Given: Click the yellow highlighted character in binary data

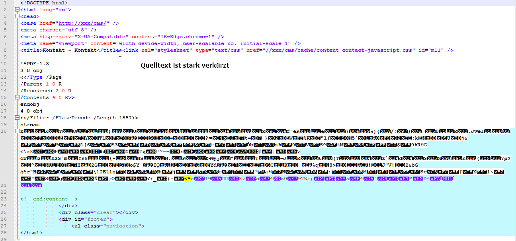Looking at the screenshot, I should (x=187, y=179).
